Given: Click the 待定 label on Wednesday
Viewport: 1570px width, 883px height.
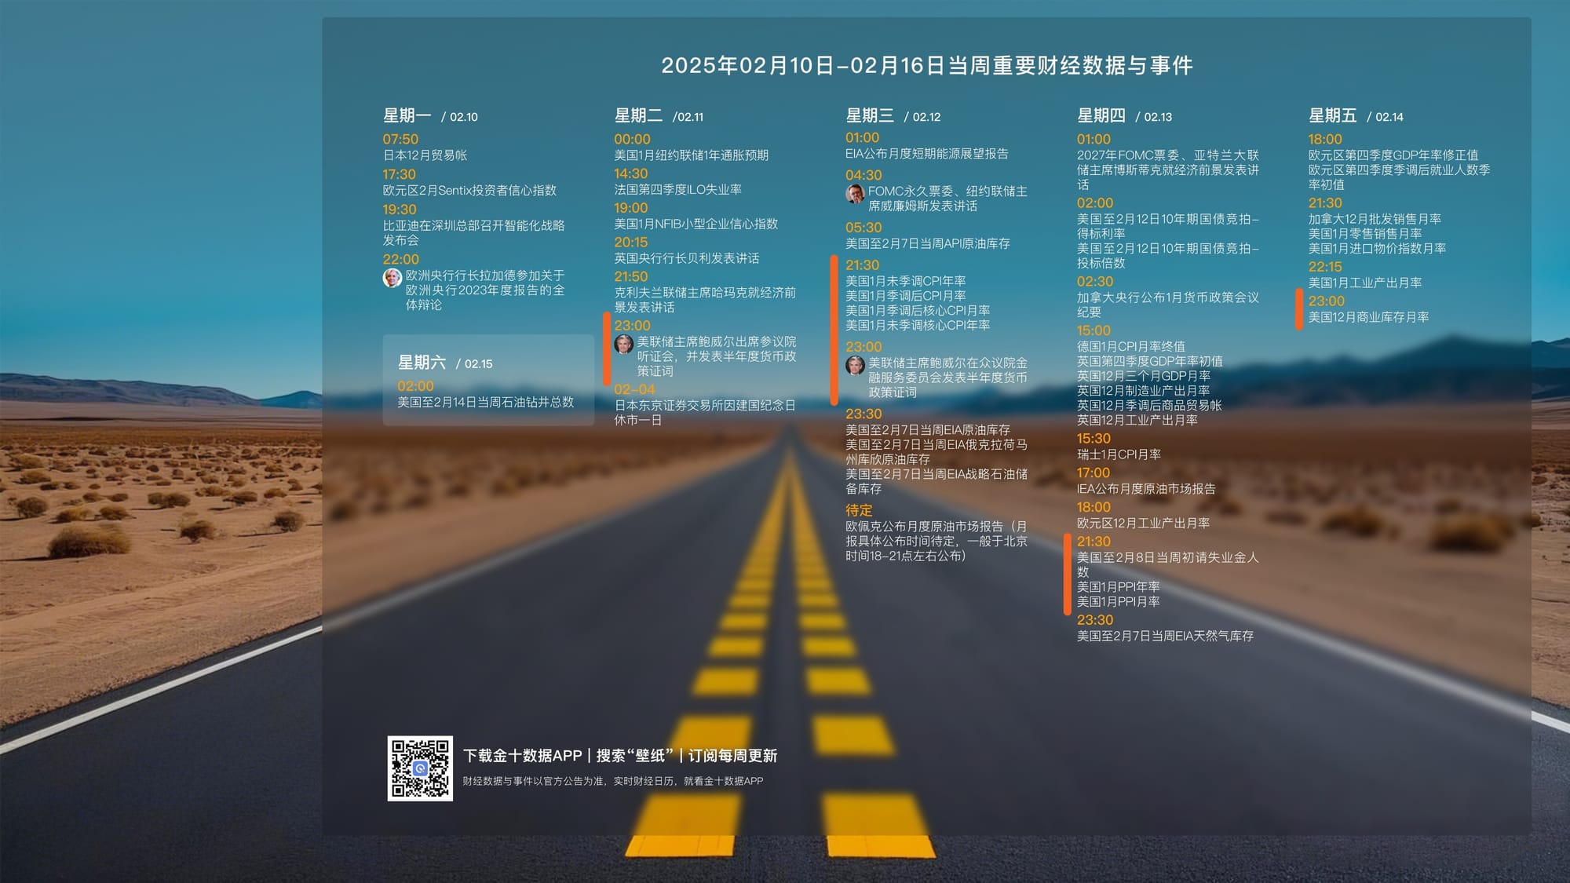Looking at the screenshot, I should (859, 510).
